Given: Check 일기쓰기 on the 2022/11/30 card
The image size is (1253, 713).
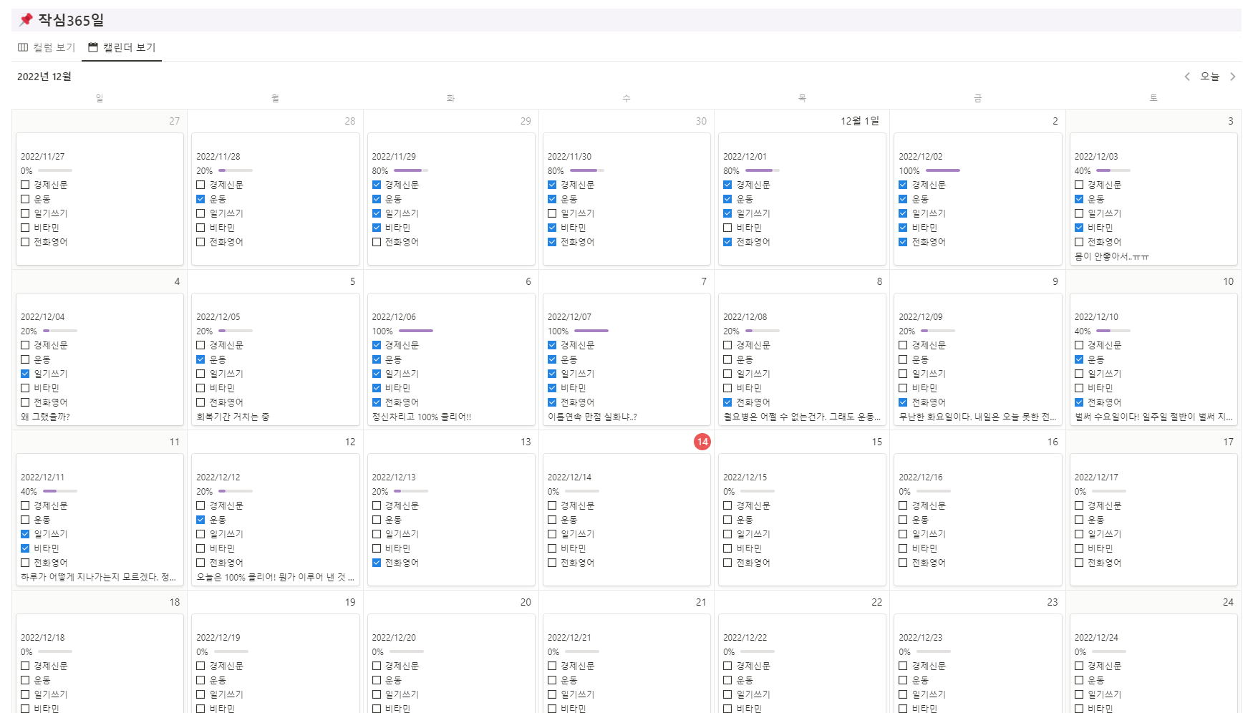Looking at the screenshot, I should pyautogui.click(x=552, y=213).
